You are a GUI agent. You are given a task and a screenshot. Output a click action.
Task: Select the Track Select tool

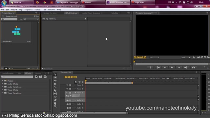pyautogui.click(x=55, y=78)
